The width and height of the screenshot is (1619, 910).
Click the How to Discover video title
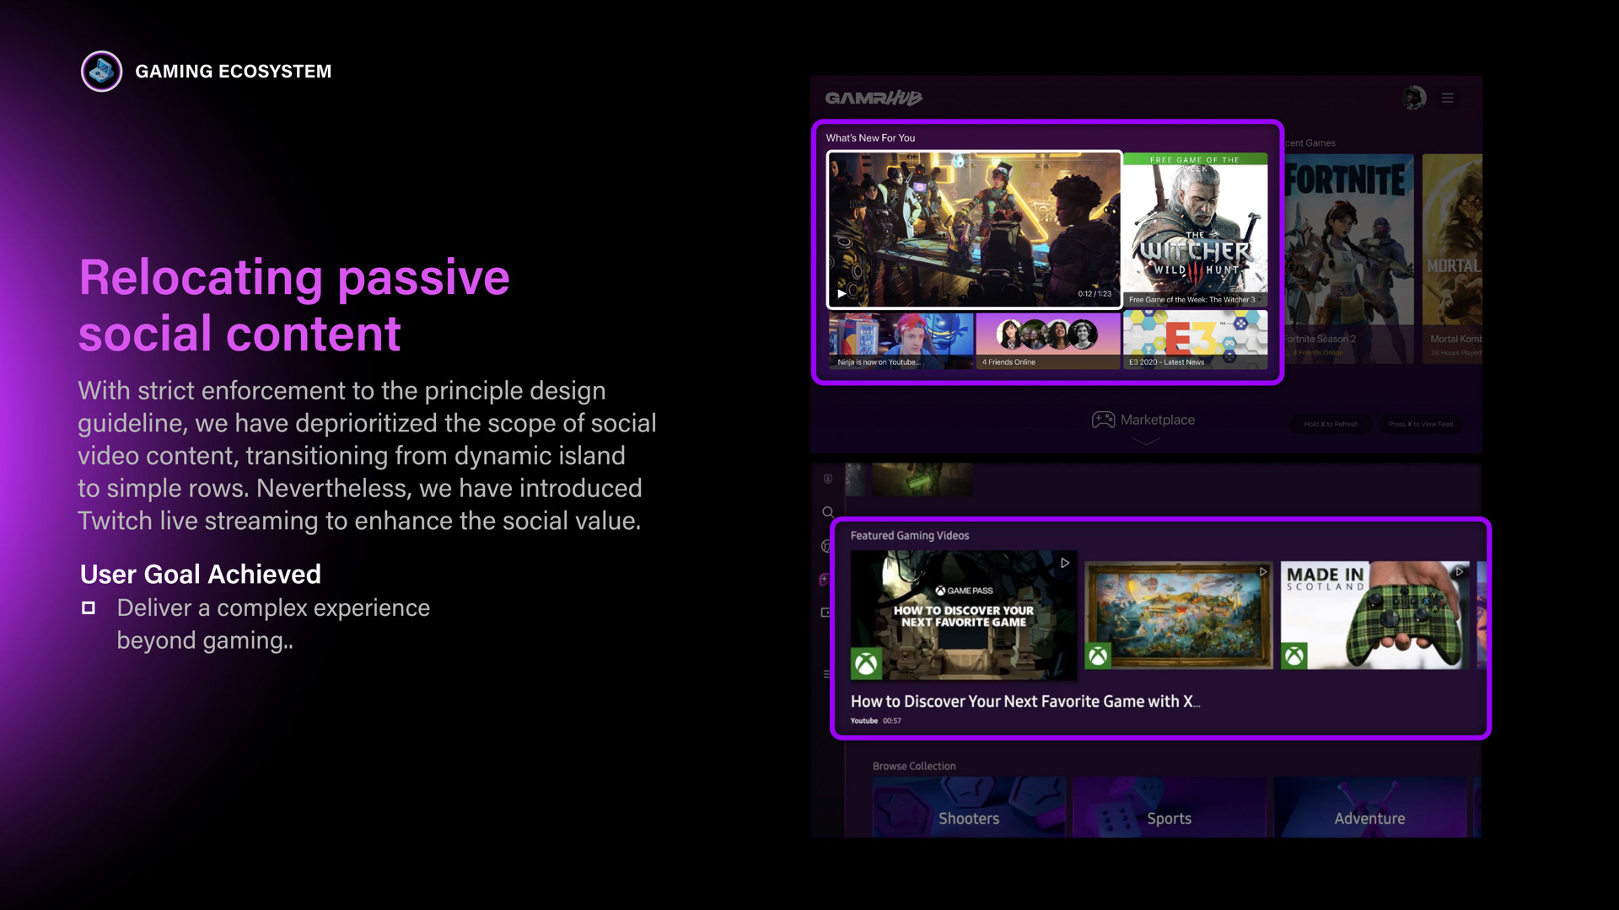pyautogui.click(x=1025, y=701)
